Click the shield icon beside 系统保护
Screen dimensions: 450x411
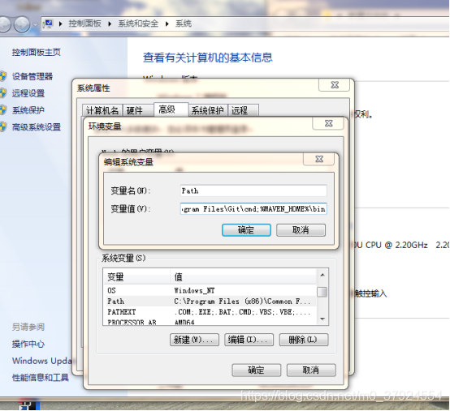(2, 110)
